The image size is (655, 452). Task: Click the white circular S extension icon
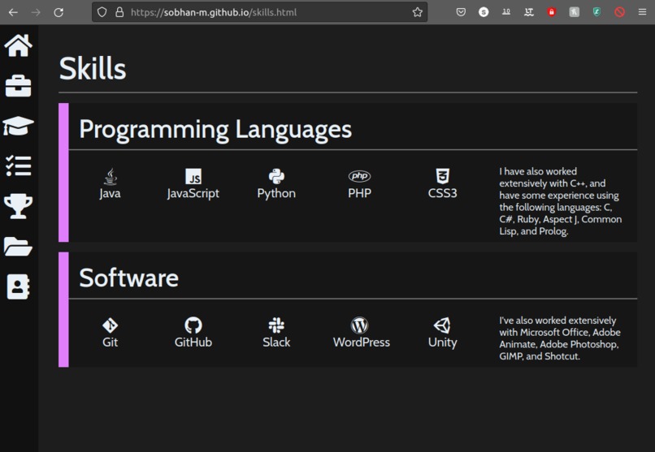pyautogui.click(x=484, y=12)
